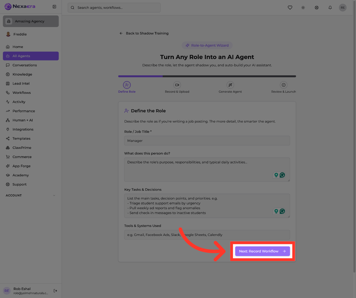Screen dimensions: 356x298
Task: Collapse the sidebar panel icon
Action: (x=54, y=7)
